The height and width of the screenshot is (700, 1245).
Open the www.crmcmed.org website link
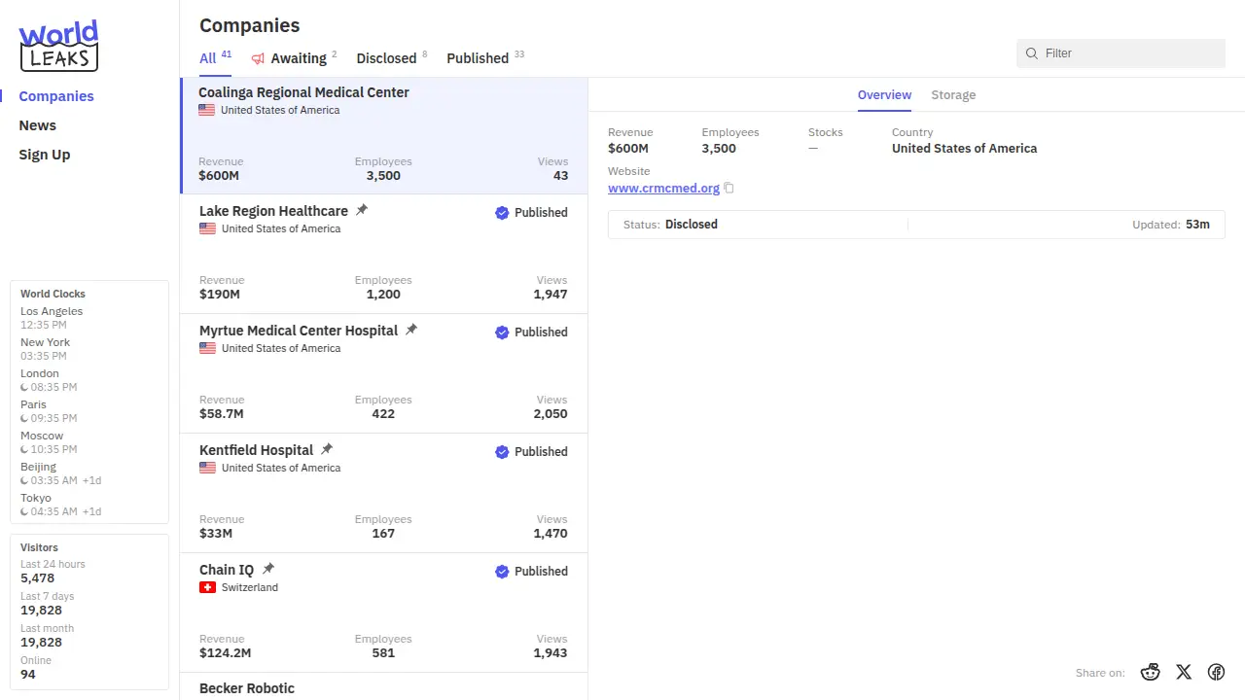(663, 189)
